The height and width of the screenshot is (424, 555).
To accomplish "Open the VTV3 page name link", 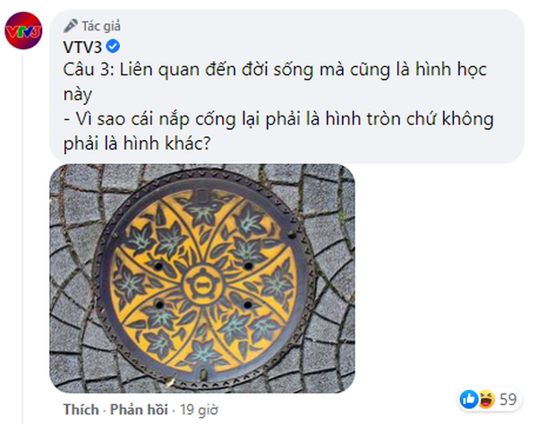I will 81,47.
